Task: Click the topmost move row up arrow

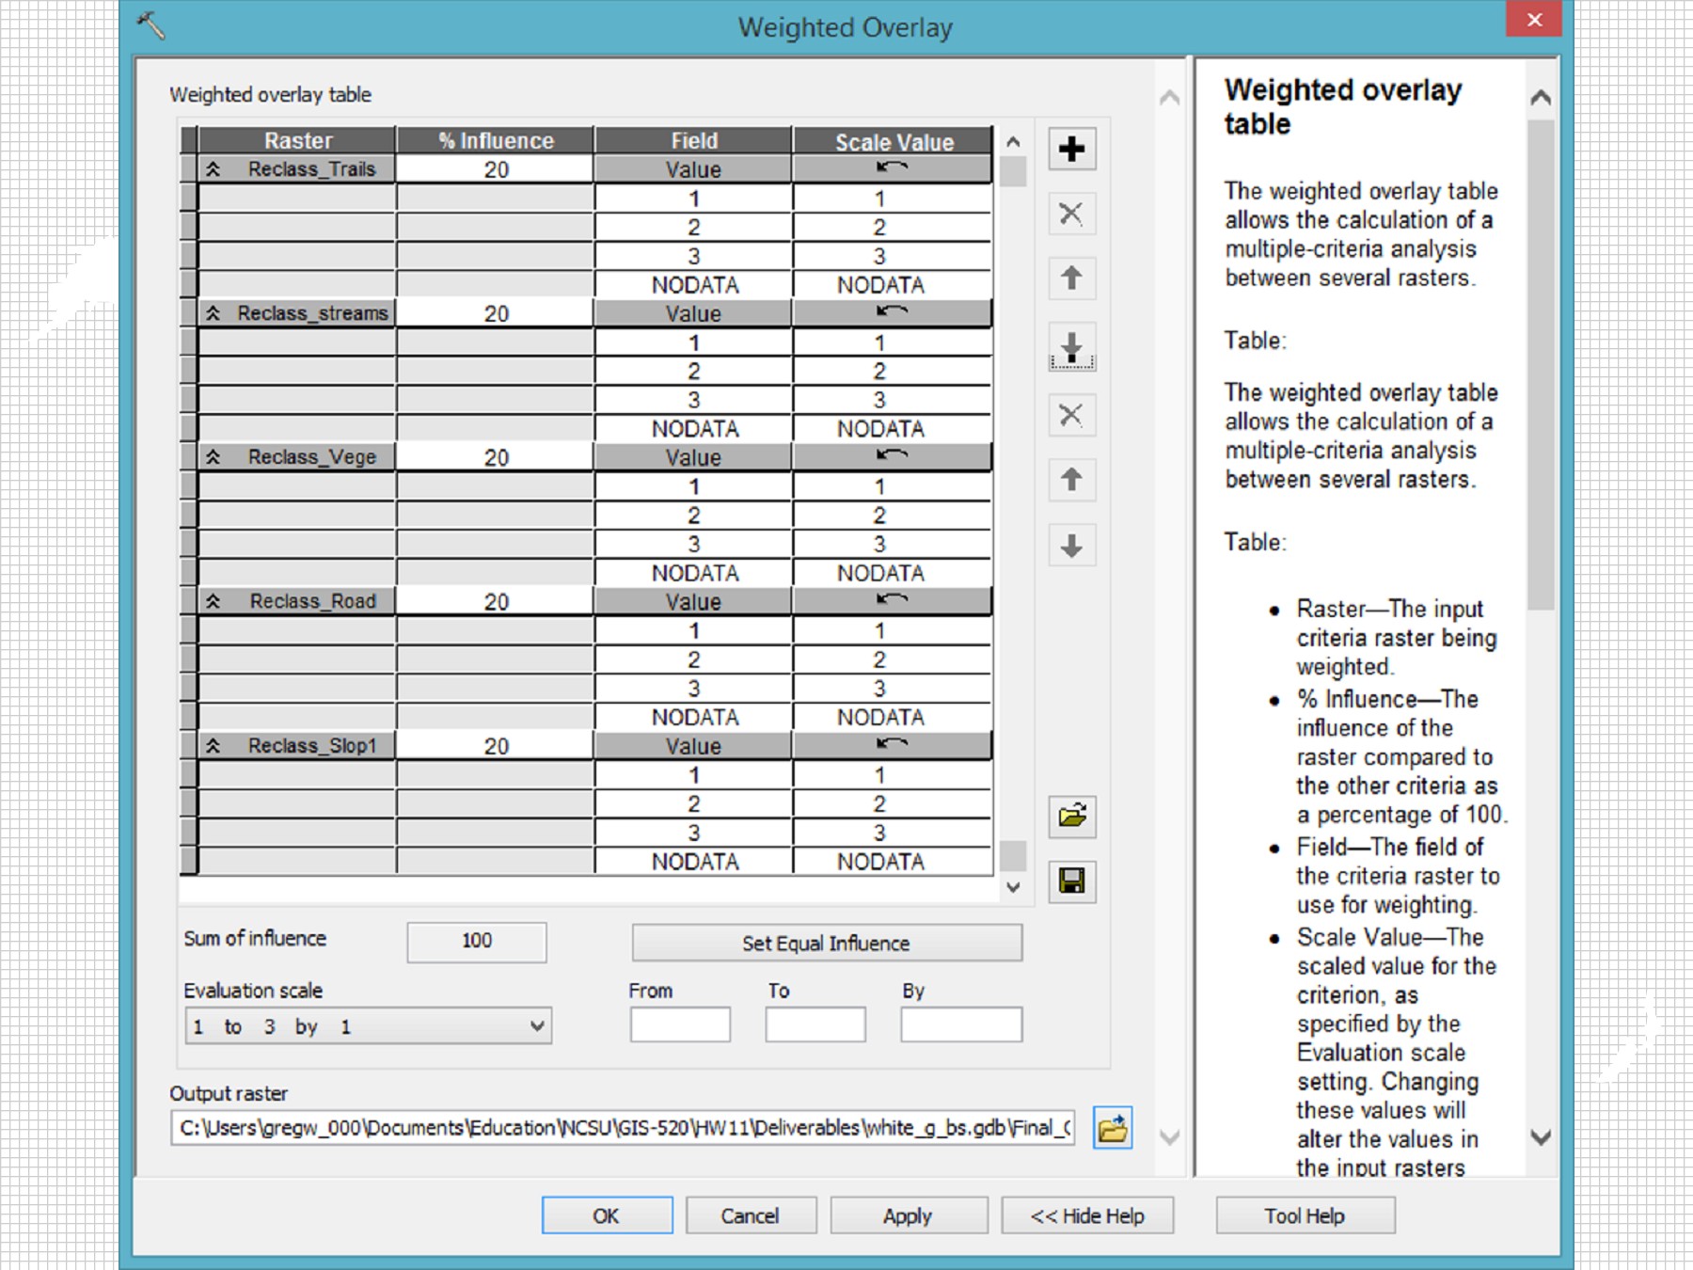Action: pyautogui.click(x=1071, y=278)
